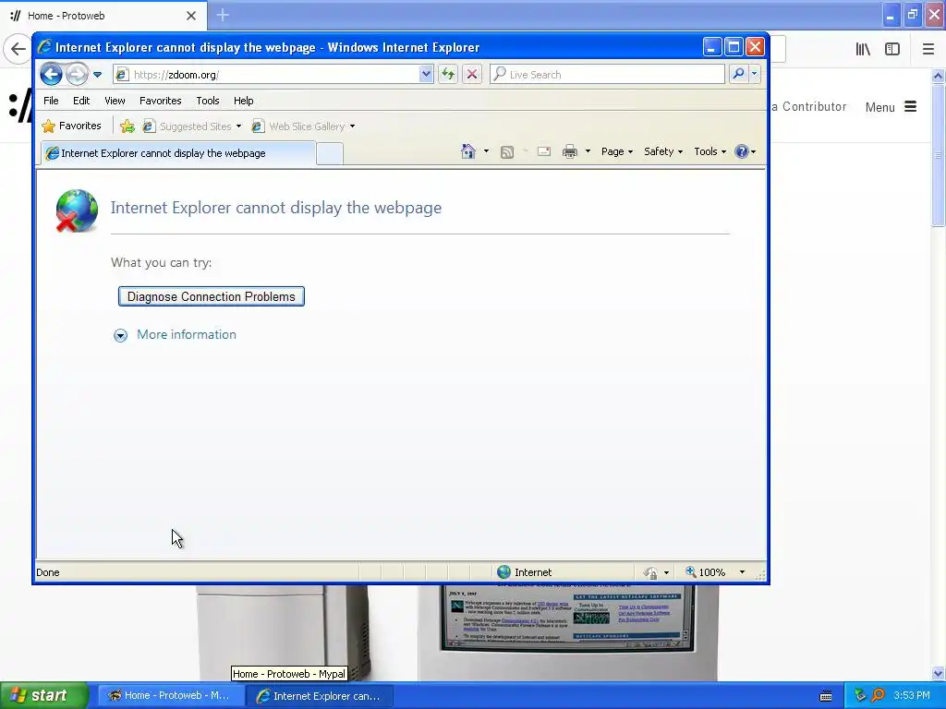Screen dimensions: 946x709
Task: Close the Home - Protoweb tab in Mypal
Action: 191,16
